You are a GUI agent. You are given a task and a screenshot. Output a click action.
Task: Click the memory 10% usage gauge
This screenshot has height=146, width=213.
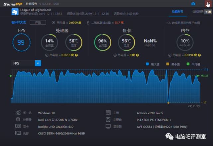(185, 42)
